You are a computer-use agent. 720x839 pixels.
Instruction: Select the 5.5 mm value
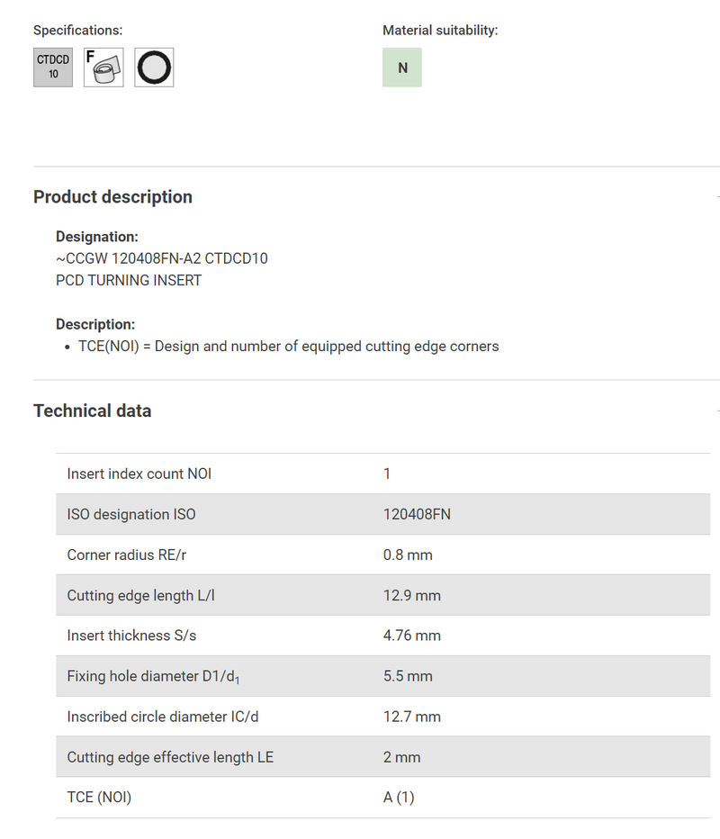(408, 676)
